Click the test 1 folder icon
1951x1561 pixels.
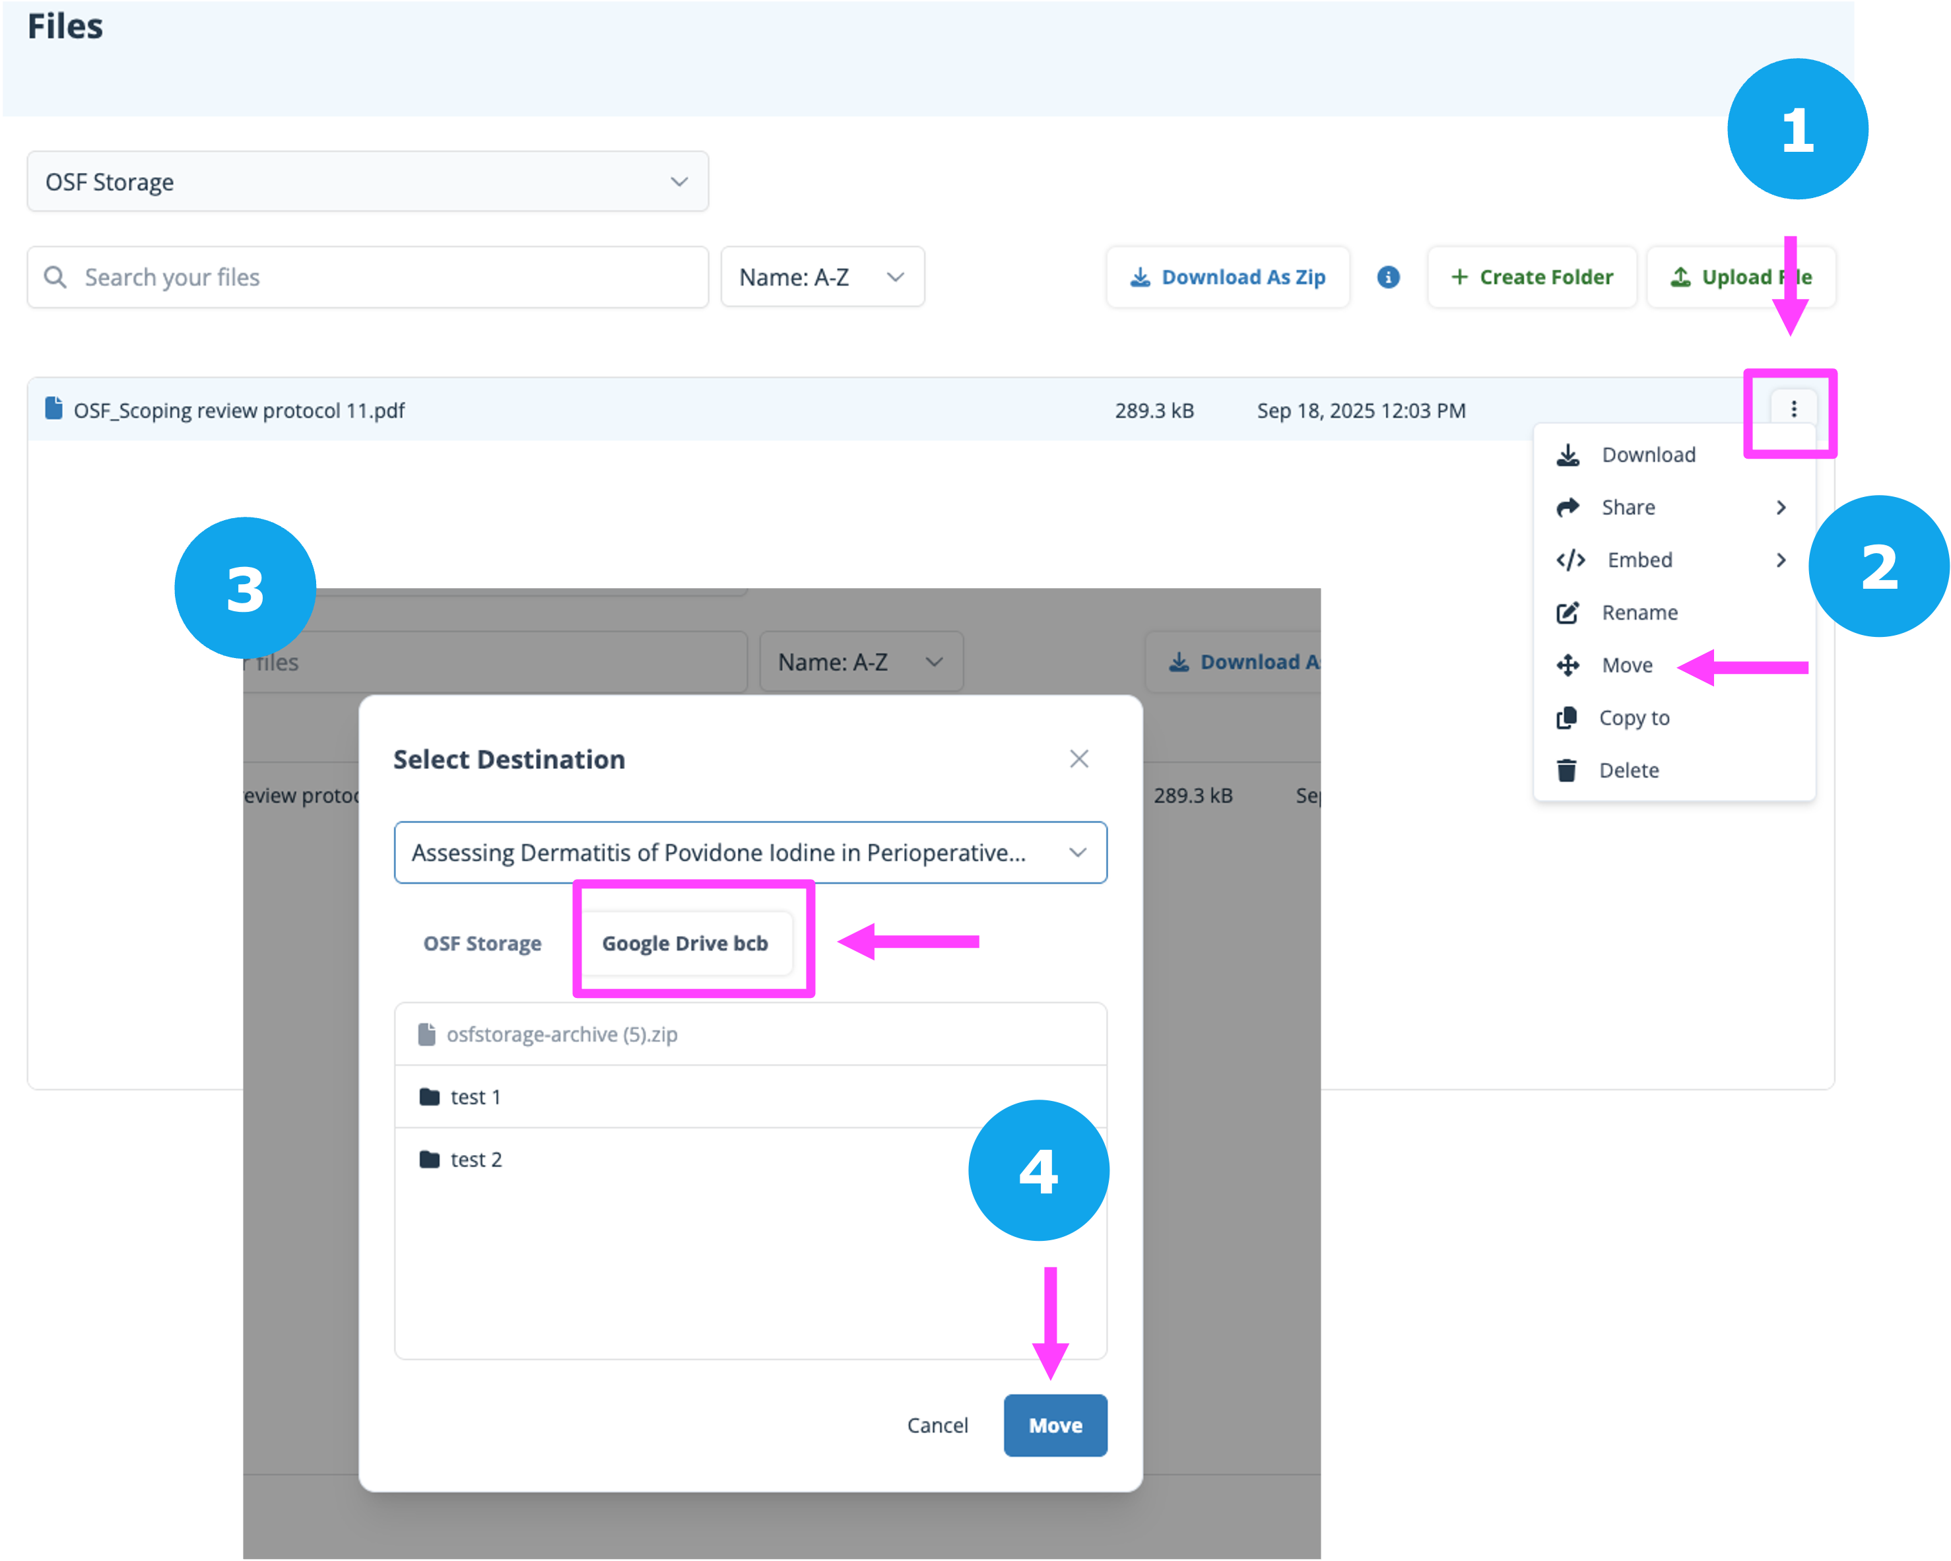(430, 1097)
